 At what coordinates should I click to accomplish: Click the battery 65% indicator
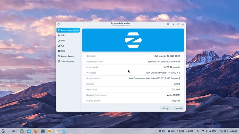coord(213,131)
